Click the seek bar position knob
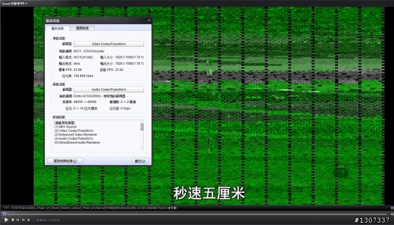394x225 pixels. pyautogui.click(x=4, y=214)
